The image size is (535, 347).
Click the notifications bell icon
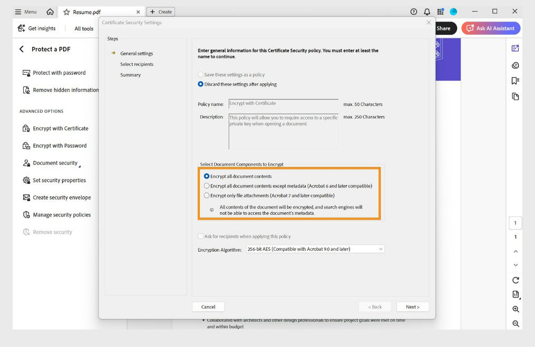426,11
